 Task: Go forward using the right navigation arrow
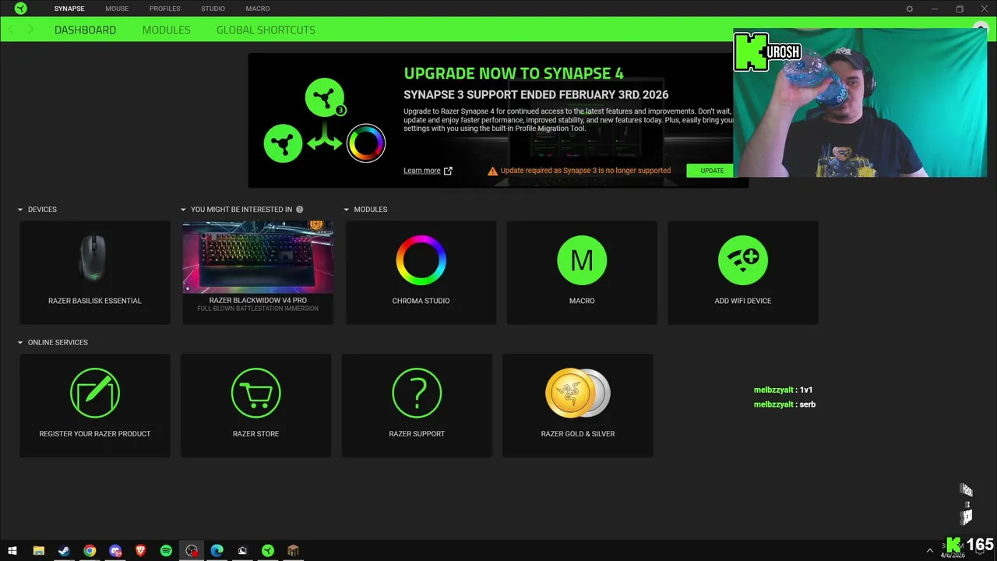[x=31, y=30]
